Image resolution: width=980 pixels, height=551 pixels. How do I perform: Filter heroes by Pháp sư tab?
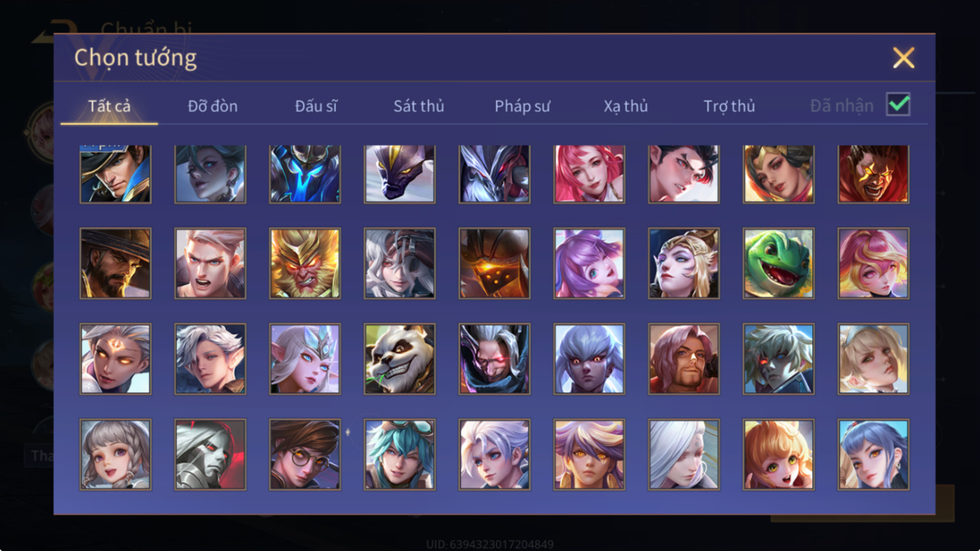point(522,106)
